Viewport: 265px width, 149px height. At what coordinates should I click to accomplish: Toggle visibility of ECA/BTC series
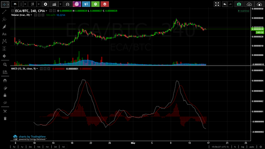pos(51,11)
